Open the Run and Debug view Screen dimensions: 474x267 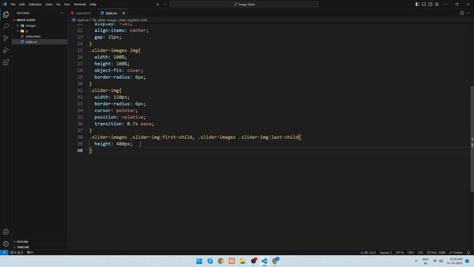tap(6, 50)
